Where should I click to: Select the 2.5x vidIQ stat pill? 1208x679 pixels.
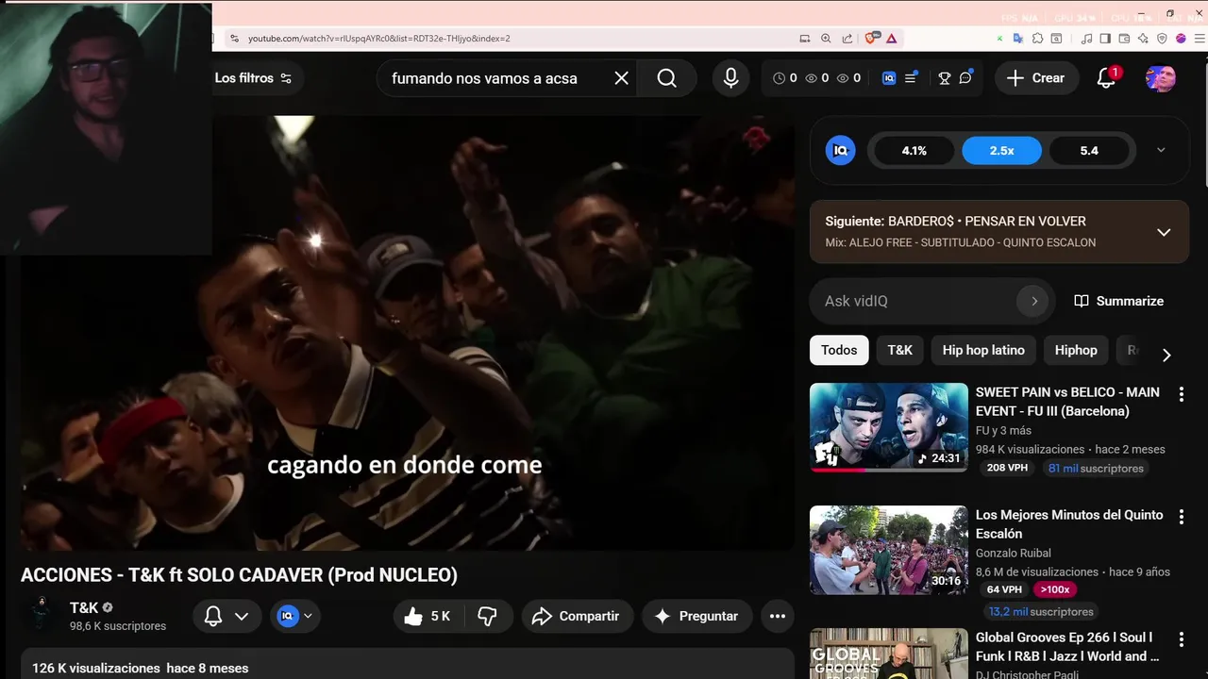tap(1001, 151)
